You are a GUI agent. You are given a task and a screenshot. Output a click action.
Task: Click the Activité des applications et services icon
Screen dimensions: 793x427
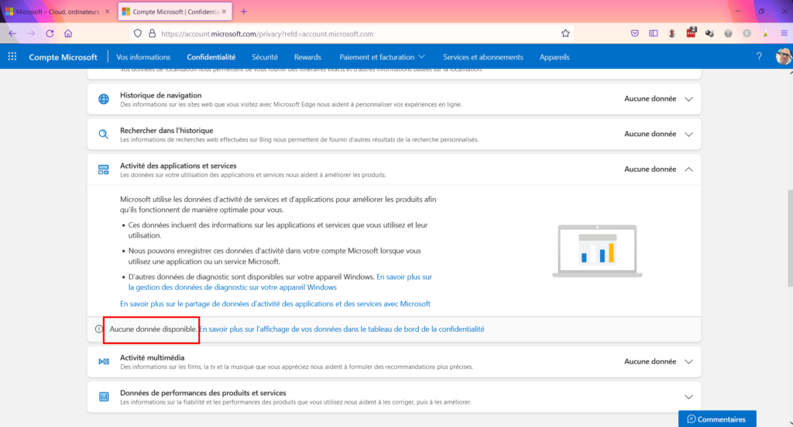[x=104, y=169]
